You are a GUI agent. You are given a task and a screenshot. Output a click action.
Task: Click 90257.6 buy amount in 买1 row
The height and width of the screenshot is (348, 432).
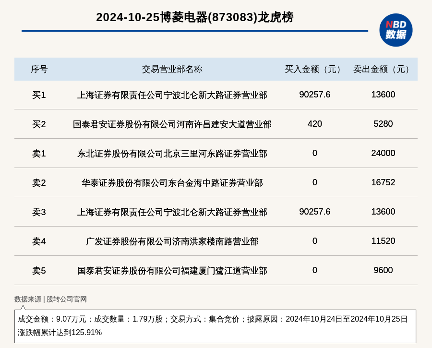click(314, 95)
